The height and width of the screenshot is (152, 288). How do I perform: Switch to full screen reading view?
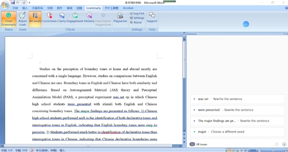(233, 150)
